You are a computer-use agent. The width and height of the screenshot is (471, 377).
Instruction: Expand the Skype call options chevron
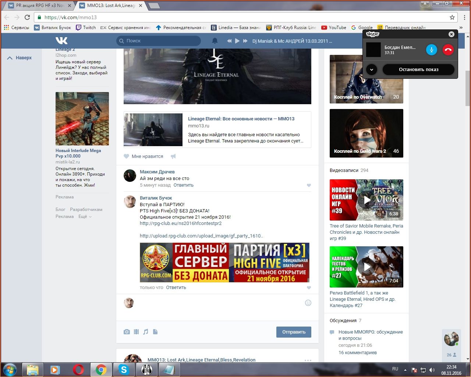coord(372,70)
